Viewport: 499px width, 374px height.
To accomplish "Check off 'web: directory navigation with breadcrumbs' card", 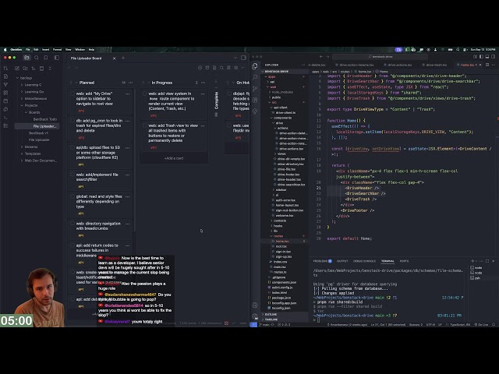I will click(x=73, y=224).
